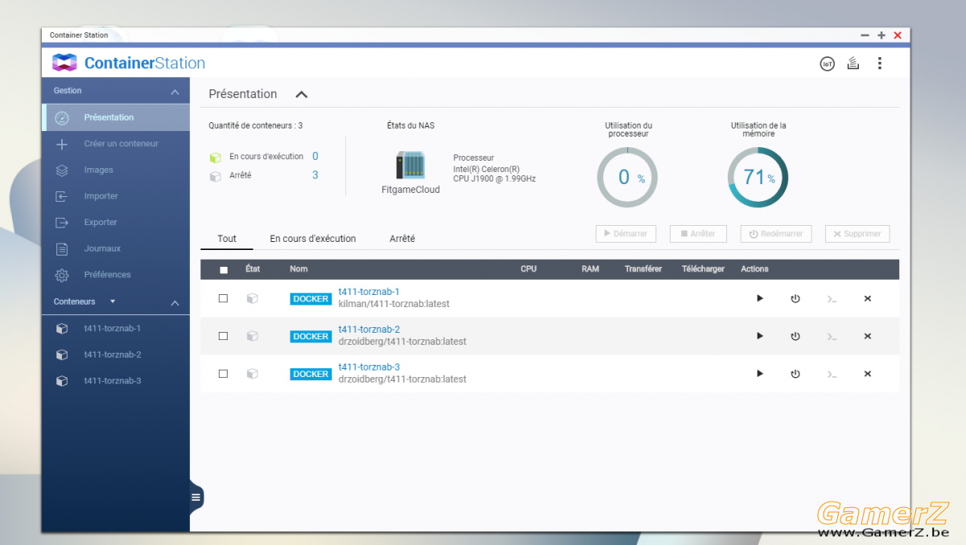Viewport: 966px width, 545px height.
Task: Switch to the Arrêté tab
Action: tap(402, 239)
